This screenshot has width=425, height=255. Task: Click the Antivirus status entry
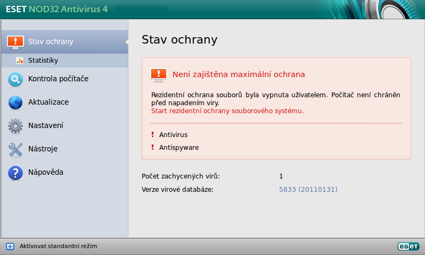click(173, 134)
